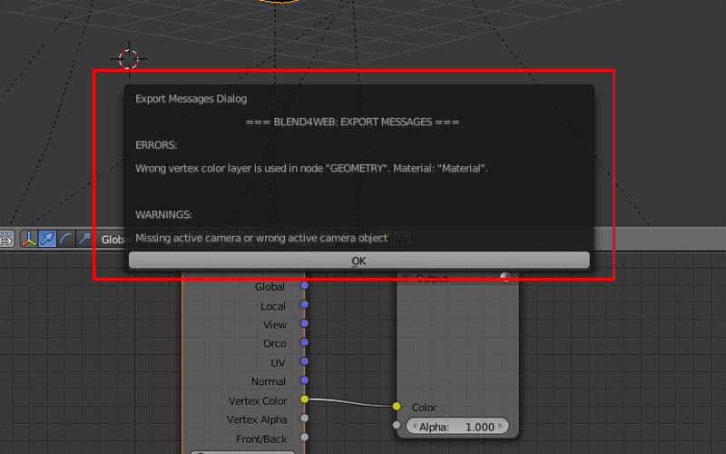Click the Normal output socket
This screenshot has height=454, width=726.
[304, 380]
